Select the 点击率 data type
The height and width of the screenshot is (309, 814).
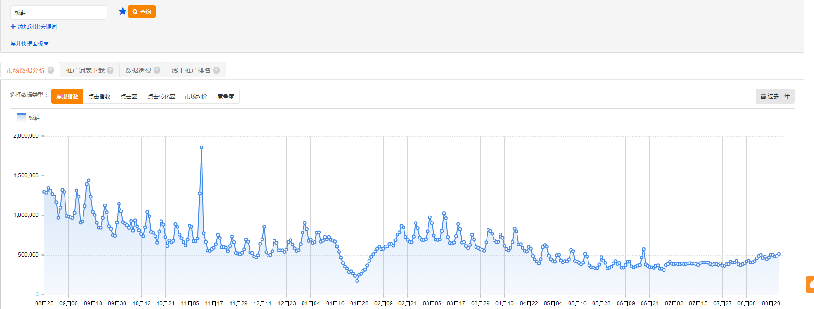129,96
